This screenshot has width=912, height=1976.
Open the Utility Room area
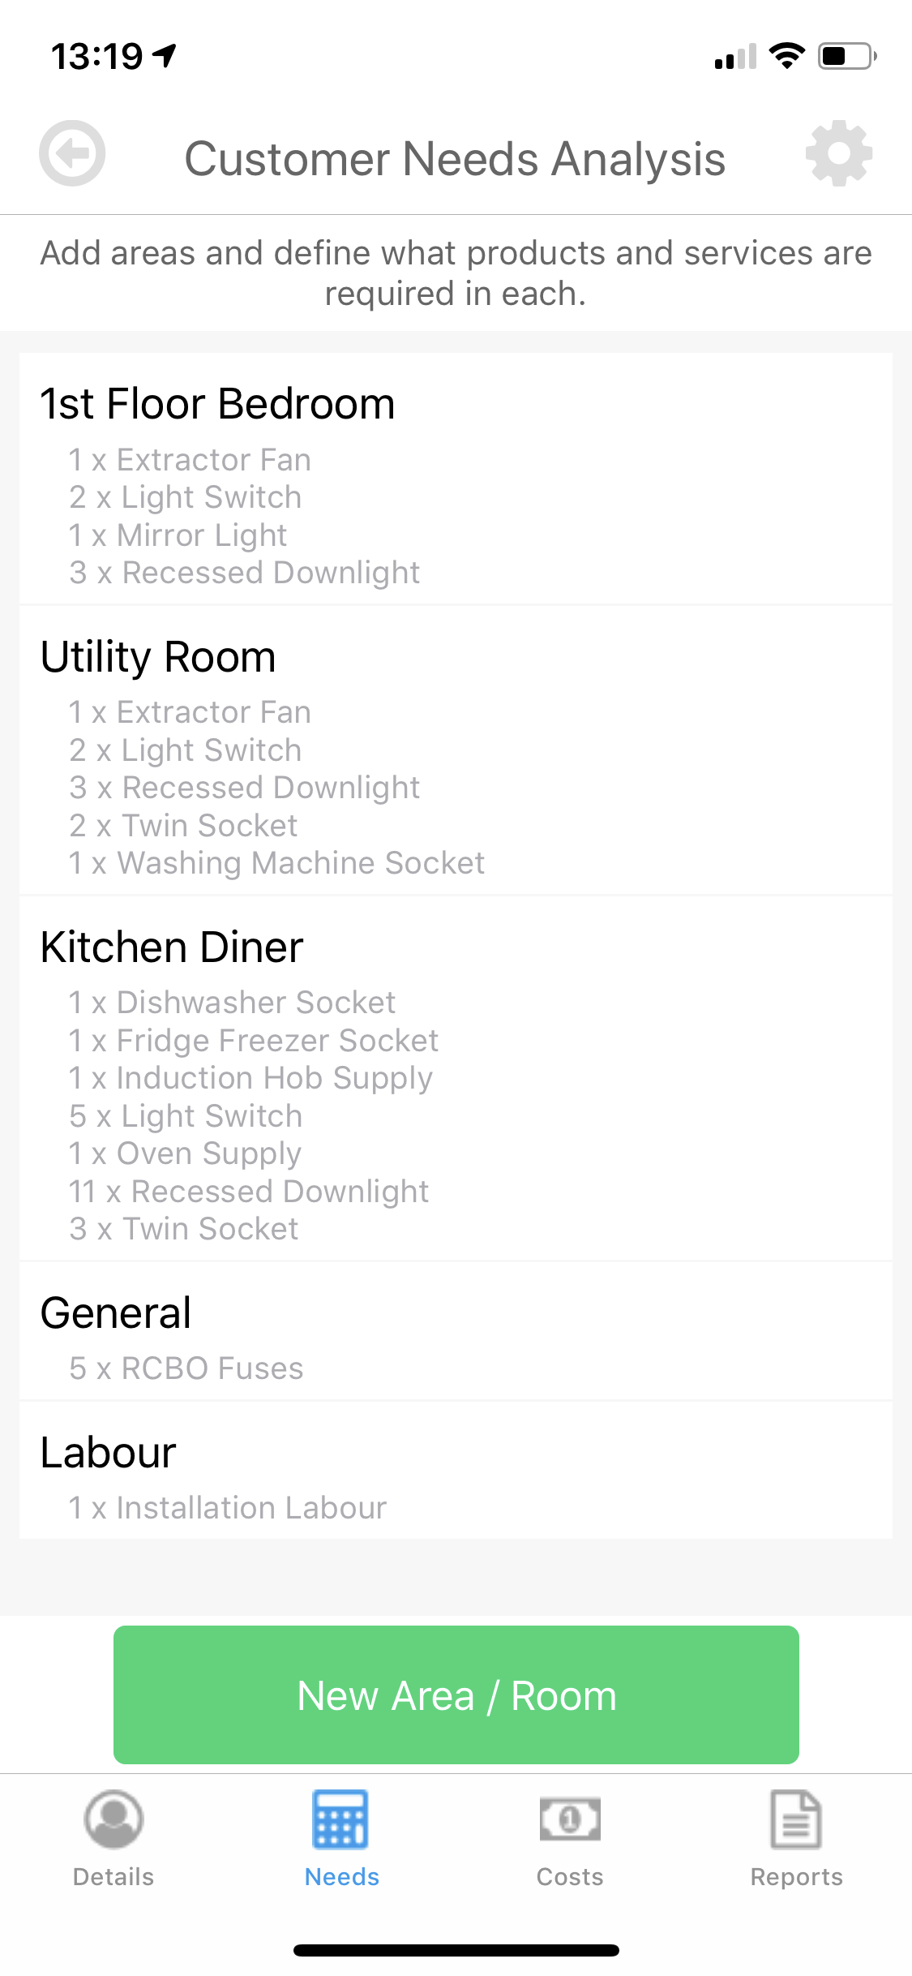[159, 657]
